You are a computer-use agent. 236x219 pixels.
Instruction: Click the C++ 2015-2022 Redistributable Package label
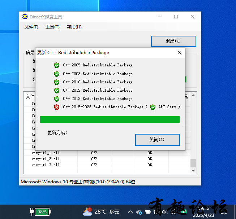click(103, 107)
